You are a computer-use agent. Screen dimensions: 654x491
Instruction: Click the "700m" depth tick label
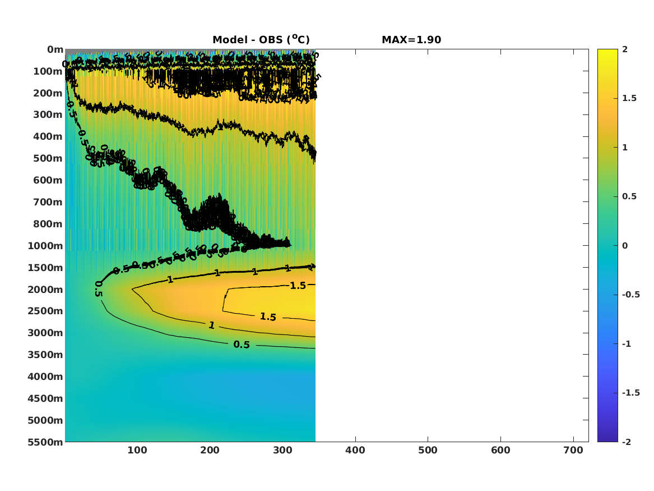tap(48, 202)
